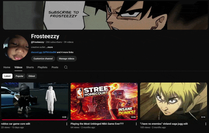Switch to the Home tab
The width and height of the screenshot is (209, 133).
tap(7, 67)
